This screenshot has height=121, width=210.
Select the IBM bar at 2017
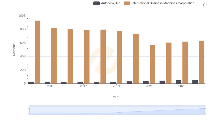pyautogui.click(x=87, y=57)
